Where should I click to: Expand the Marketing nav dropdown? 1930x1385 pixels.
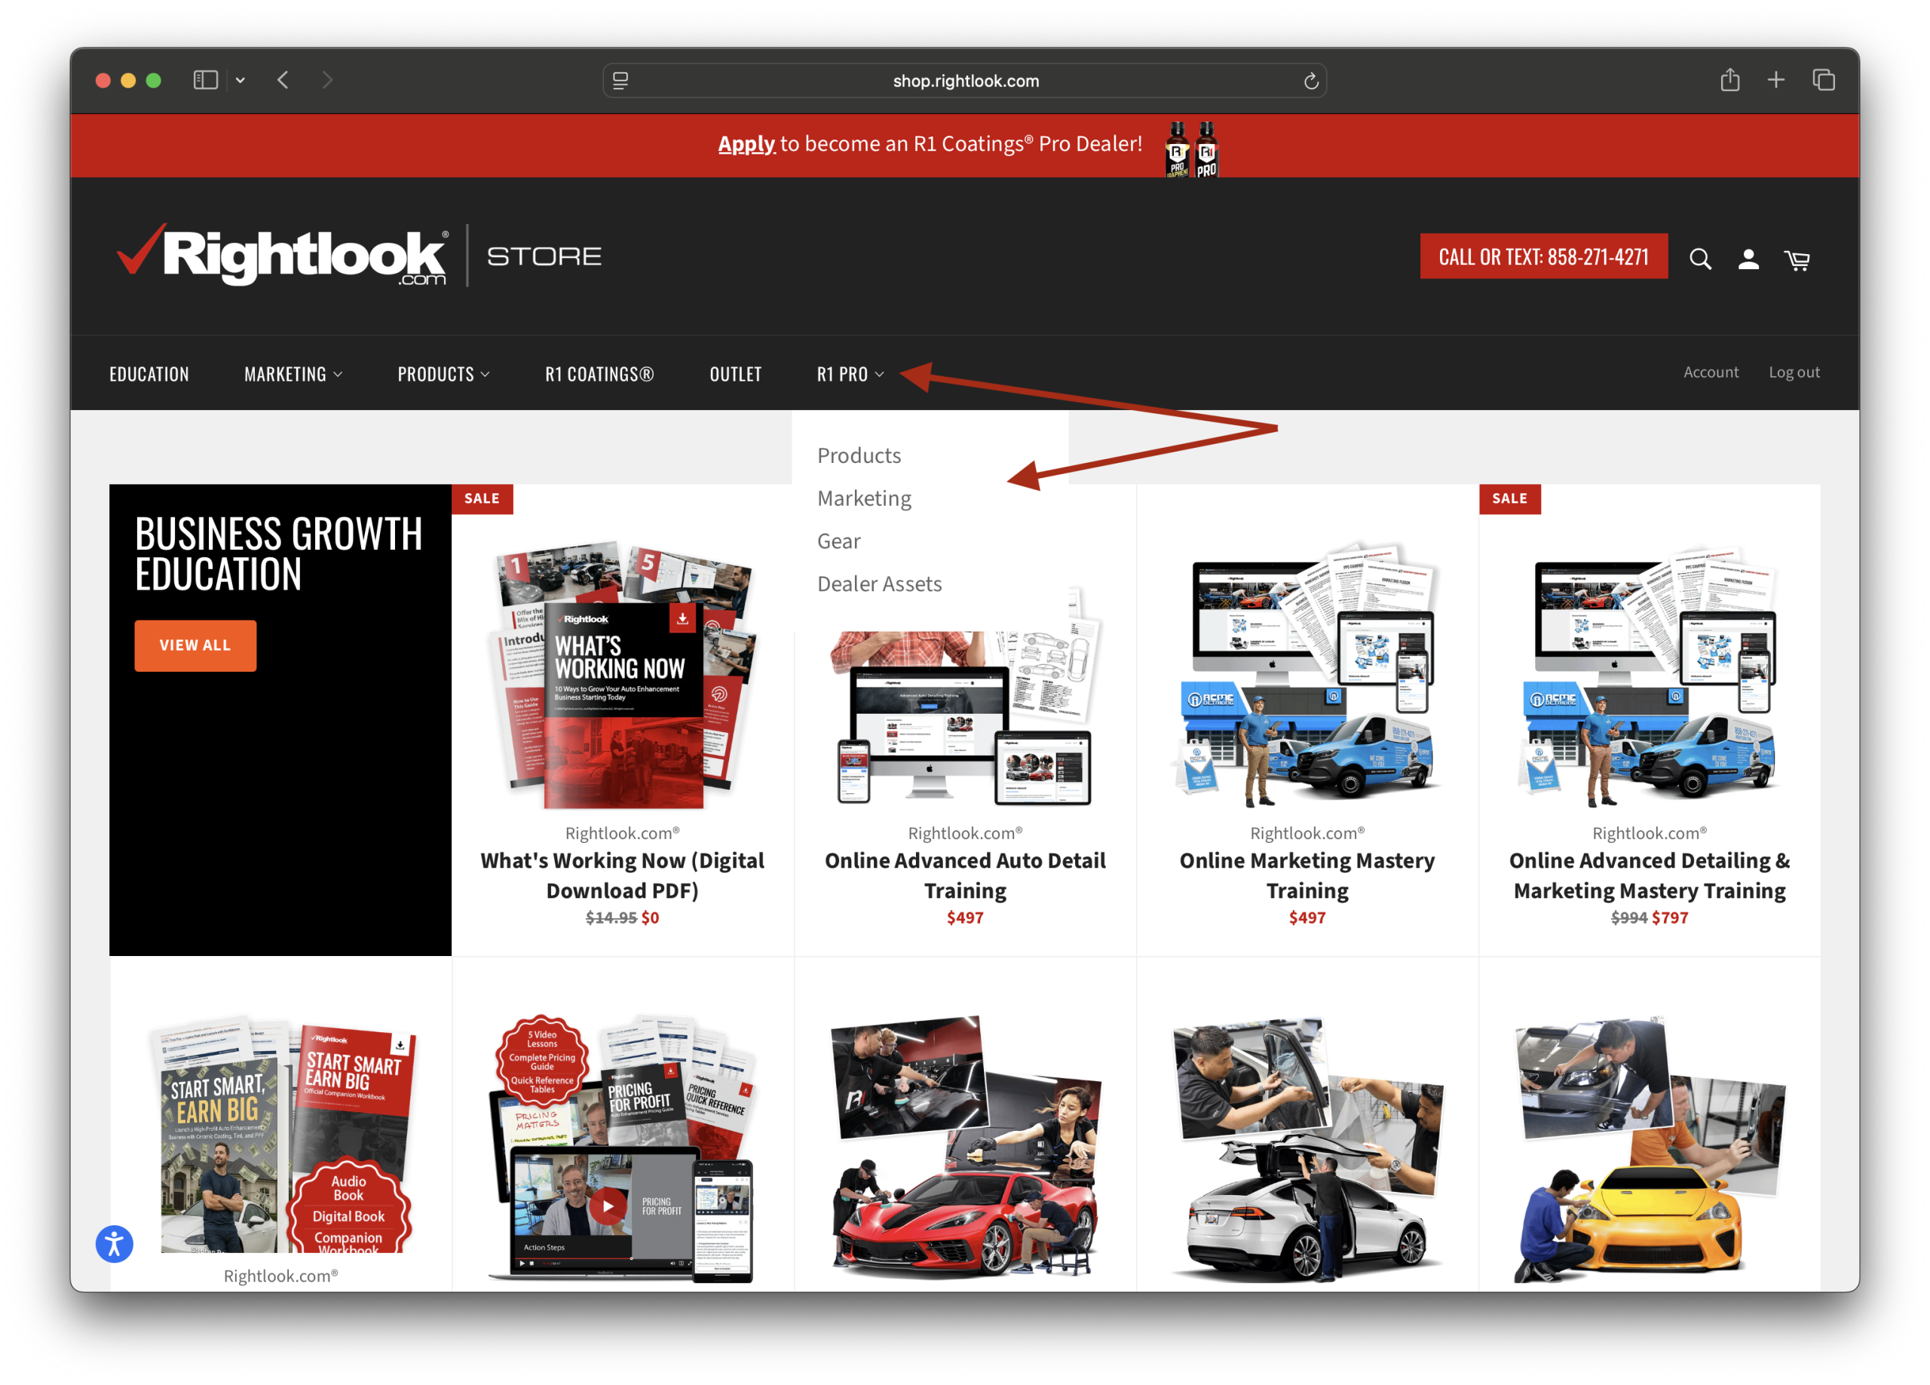[x=293, y=374]
